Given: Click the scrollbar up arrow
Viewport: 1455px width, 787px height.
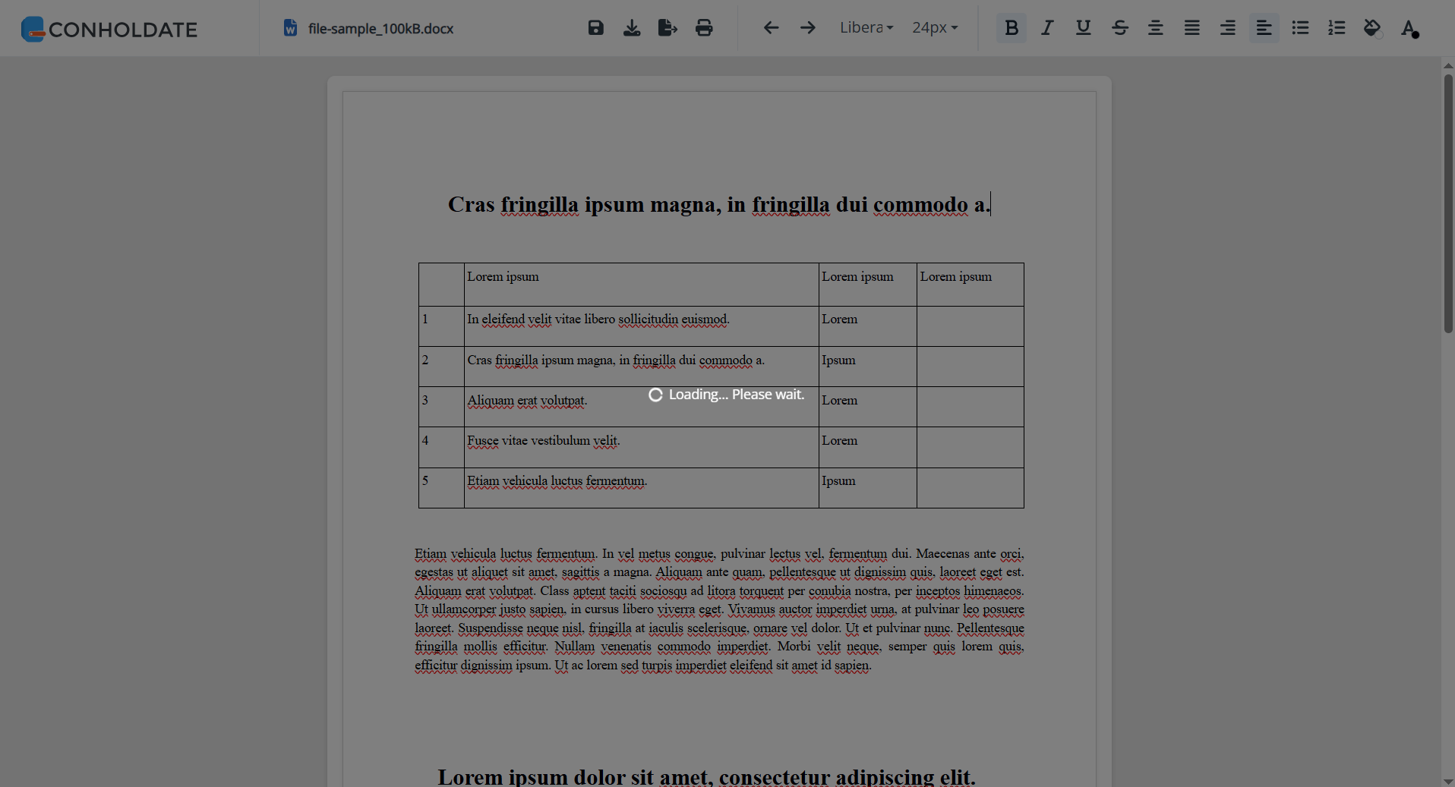Looking at the screenshot, I should pyautogui.click(x=1448, y=66).
